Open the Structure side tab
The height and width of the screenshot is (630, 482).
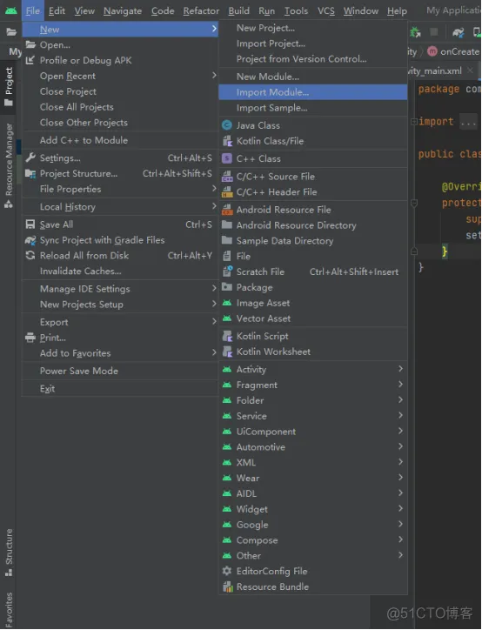pos(9,552)
